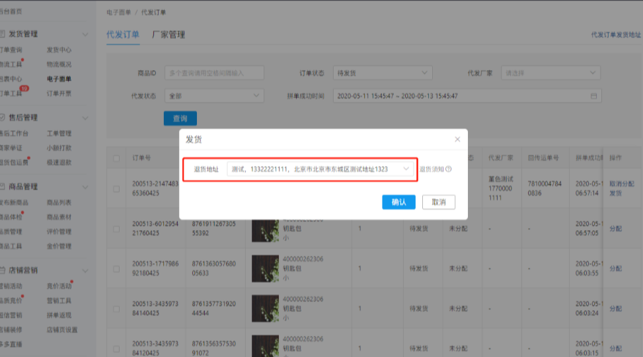The width and height of the screenshot is (643, 357).
Task: Close the 发货 dialog with the X icon
Action: click(457, 139)
